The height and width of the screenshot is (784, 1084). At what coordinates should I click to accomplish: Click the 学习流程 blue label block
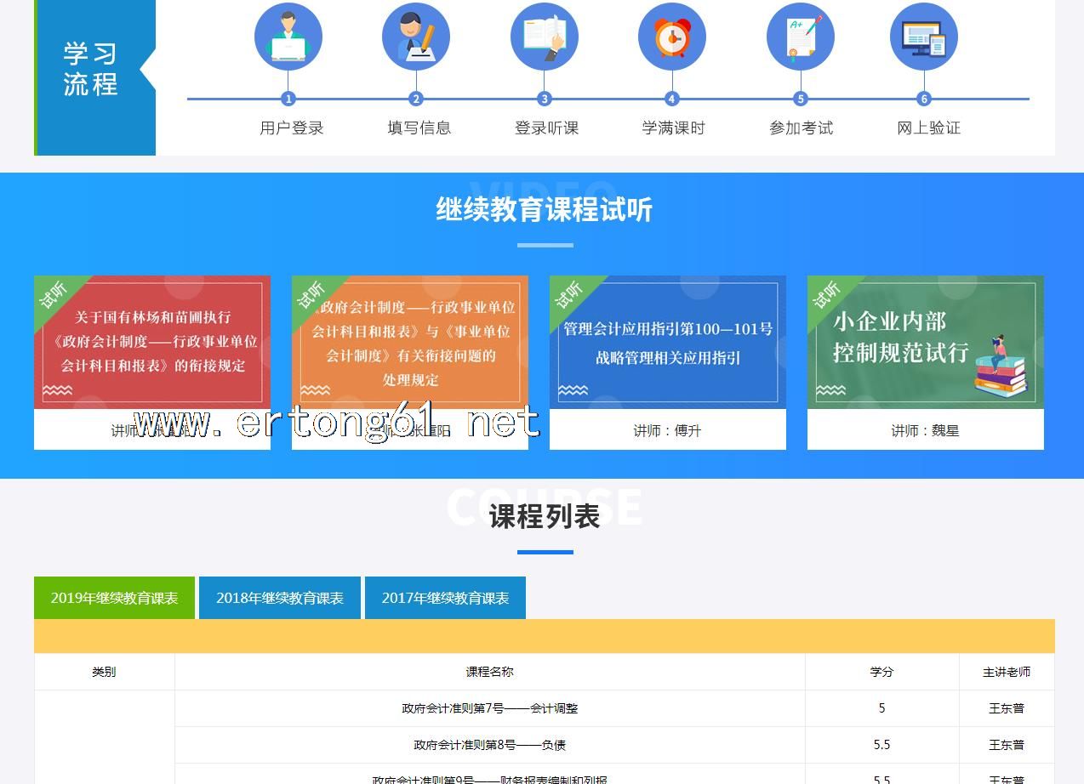(x=91, y=70)
